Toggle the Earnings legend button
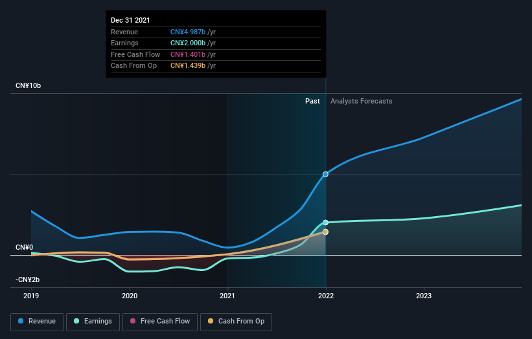The width and height of the screenshot is (532, 339). 93,322
